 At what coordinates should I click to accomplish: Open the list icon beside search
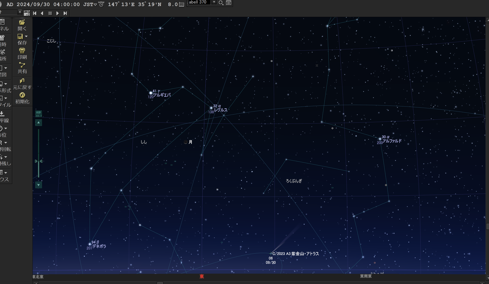pyautogui.click(x=229, y=3)
